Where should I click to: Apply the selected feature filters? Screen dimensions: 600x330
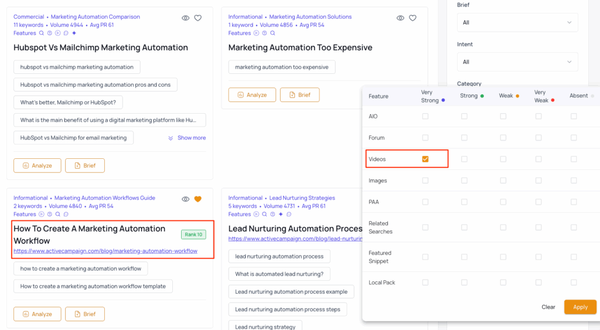[580, 307]
